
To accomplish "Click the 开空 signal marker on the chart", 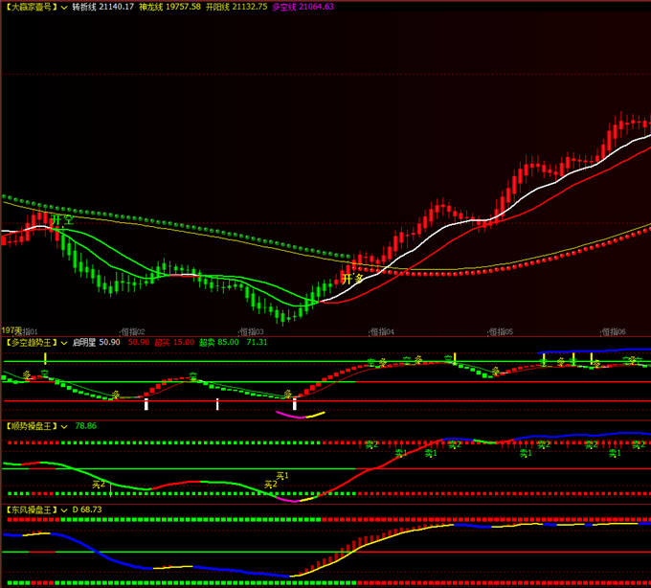I will 61,219.
